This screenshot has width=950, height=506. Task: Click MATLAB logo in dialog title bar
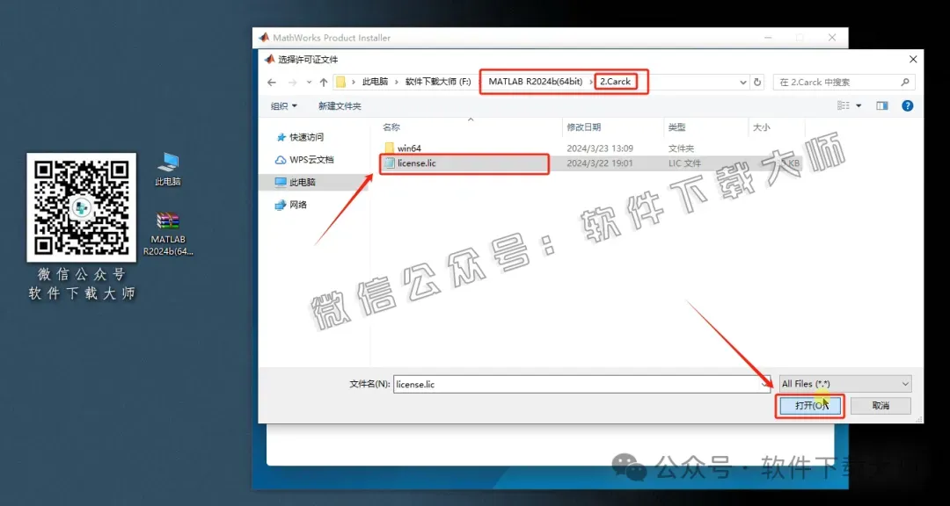pos(270,60)
